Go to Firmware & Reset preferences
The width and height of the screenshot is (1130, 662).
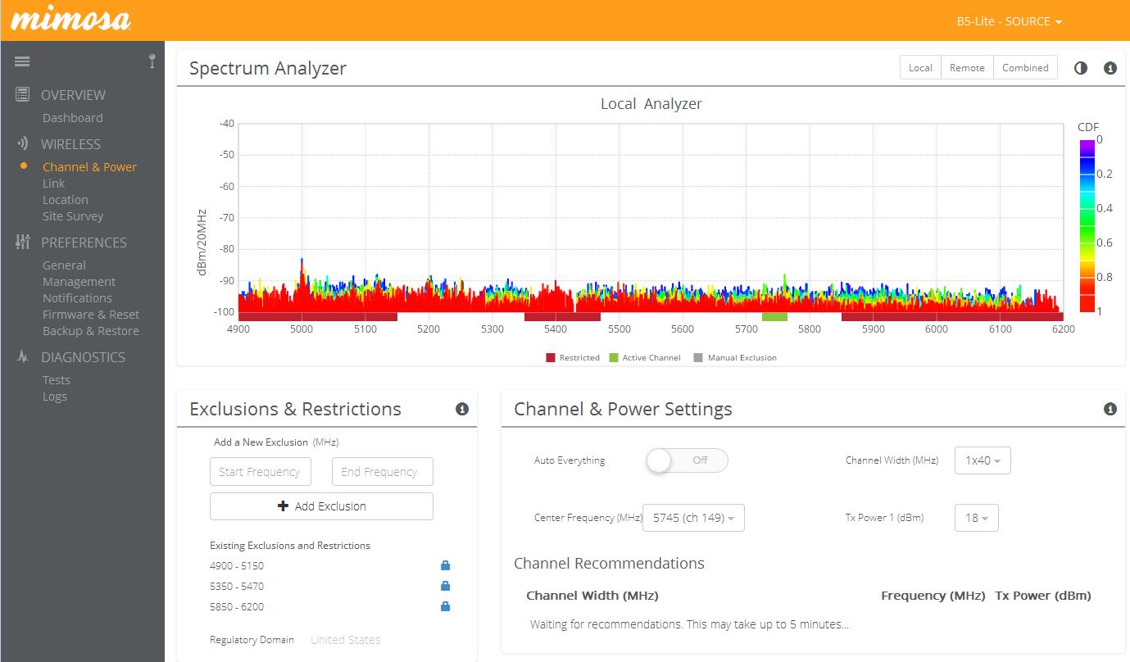click(x=91, y=315)
